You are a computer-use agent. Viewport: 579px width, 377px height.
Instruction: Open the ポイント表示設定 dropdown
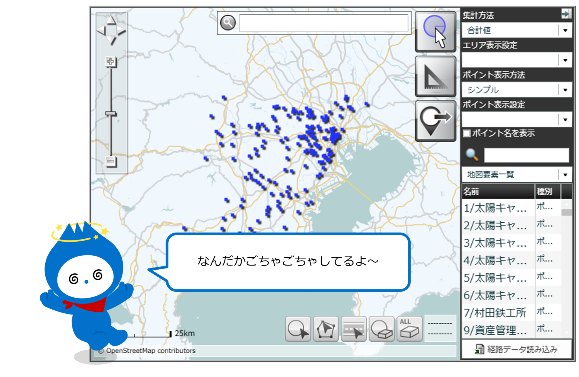point(517,120)
